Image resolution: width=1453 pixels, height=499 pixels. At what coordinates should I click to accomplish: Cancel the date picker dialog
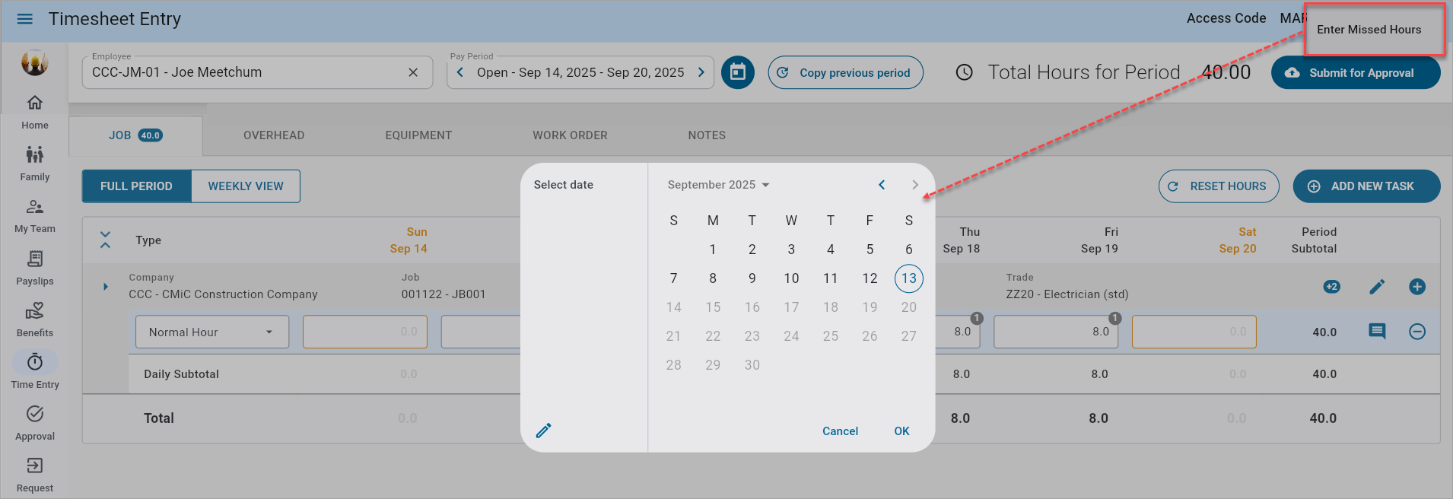(x=840, y=431)
